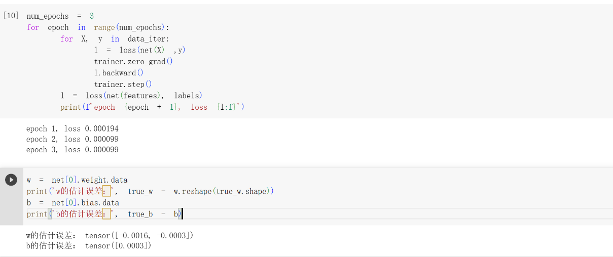Click the 'epoch 1, loss 0.000194' output line
Viewport: 613px width, 257px height.
tap(73, 128)
